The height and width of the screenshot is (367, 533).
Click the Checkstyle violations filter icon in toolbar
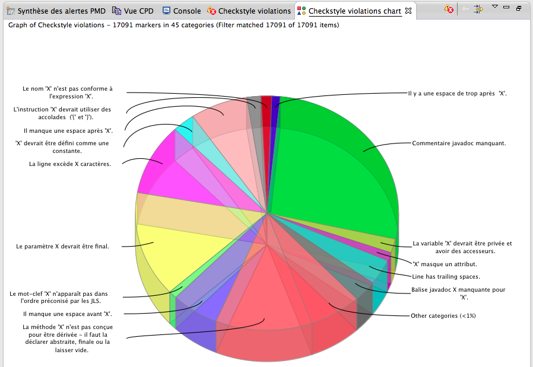pyautogui.click(x=449, y=9)
